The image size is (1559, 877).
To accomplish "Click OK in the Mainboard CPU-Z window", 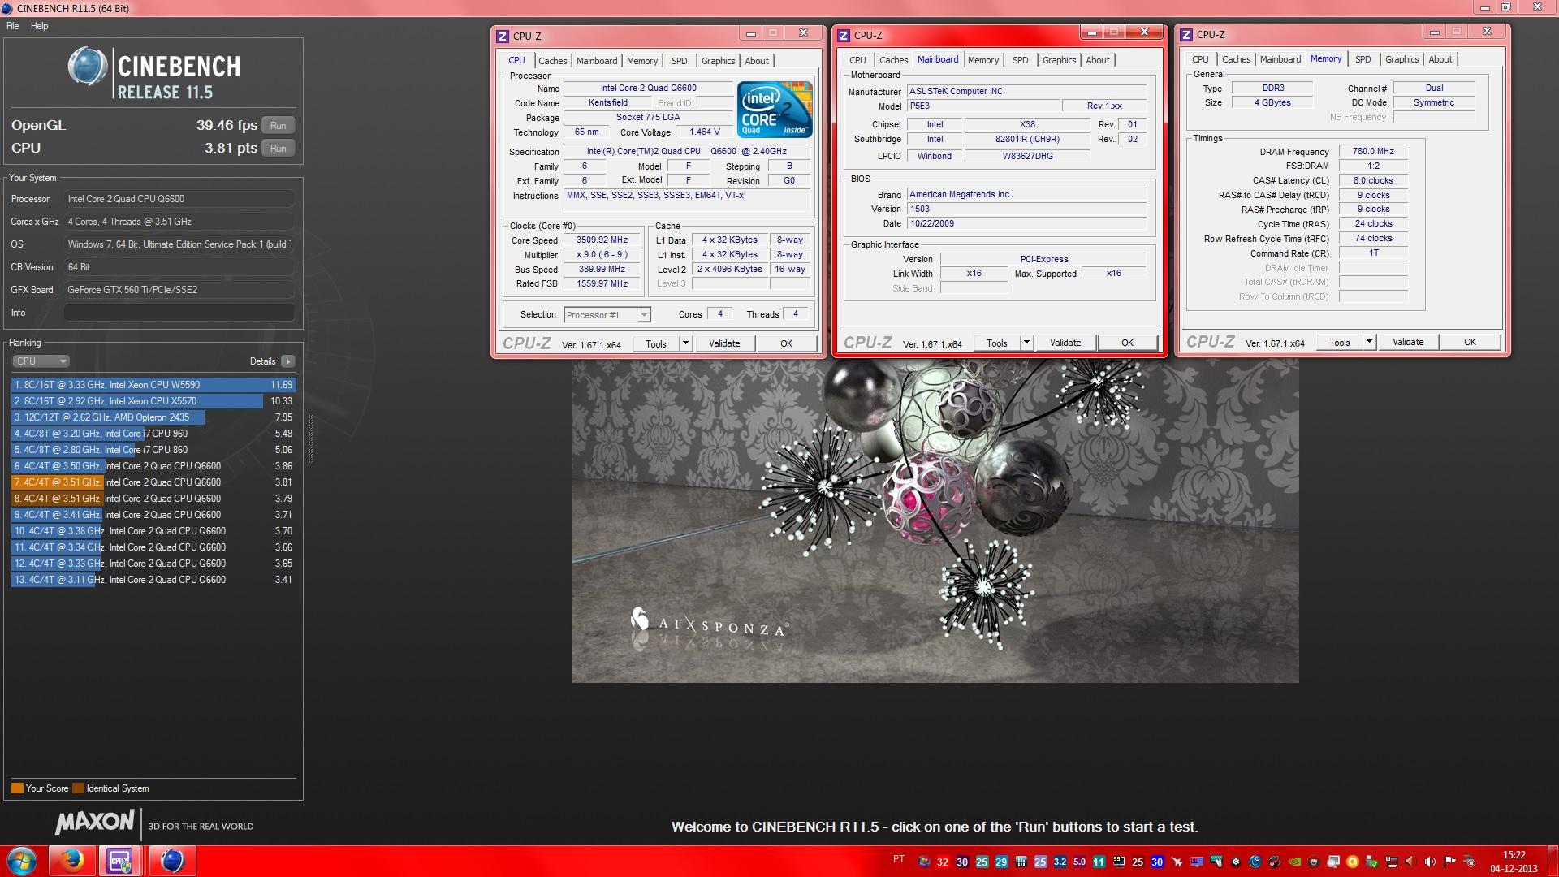I will point(1127,343).
